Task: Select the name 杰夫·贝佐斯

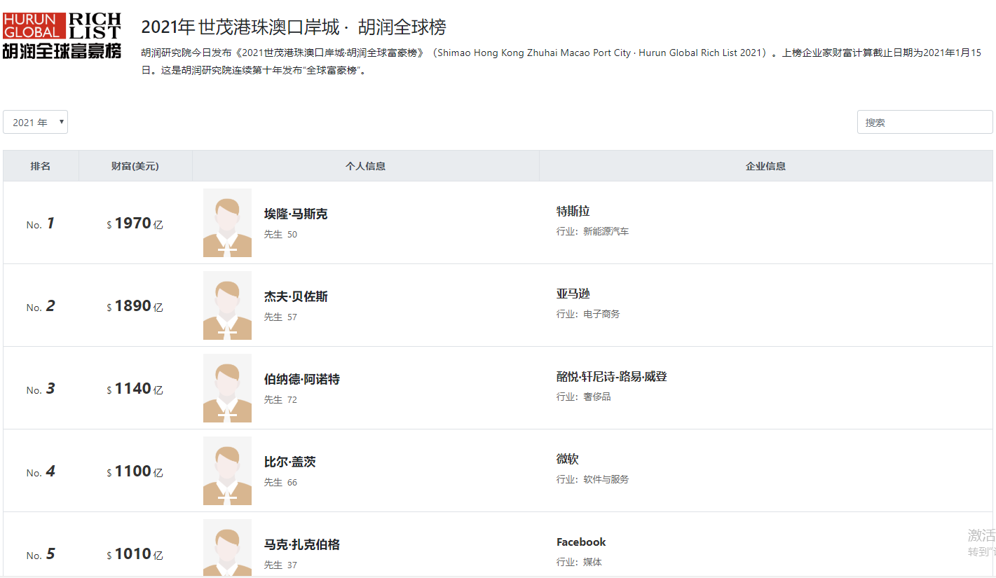Action: pyautogui.click(x=295, y=297)
